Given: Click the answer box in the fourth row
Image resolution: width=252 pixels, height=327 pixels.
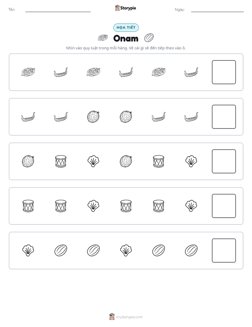Looking at the screenshot, I should [224, 206].
